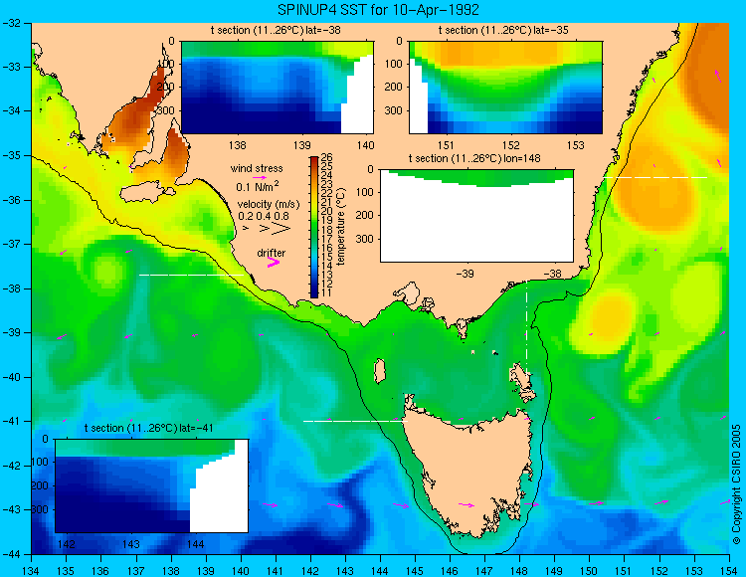Open the lat=-41 temperature section plot
746x577 pixels.
(151, 485)
